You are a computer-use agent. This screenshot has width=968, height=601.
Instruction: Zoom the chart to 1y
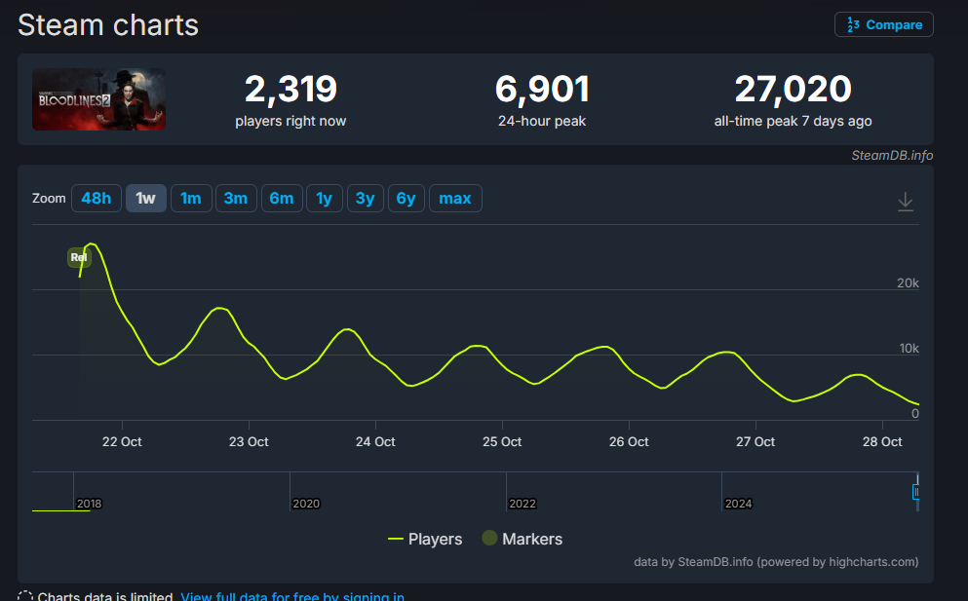pyautogui.click(x=324, y=198)
